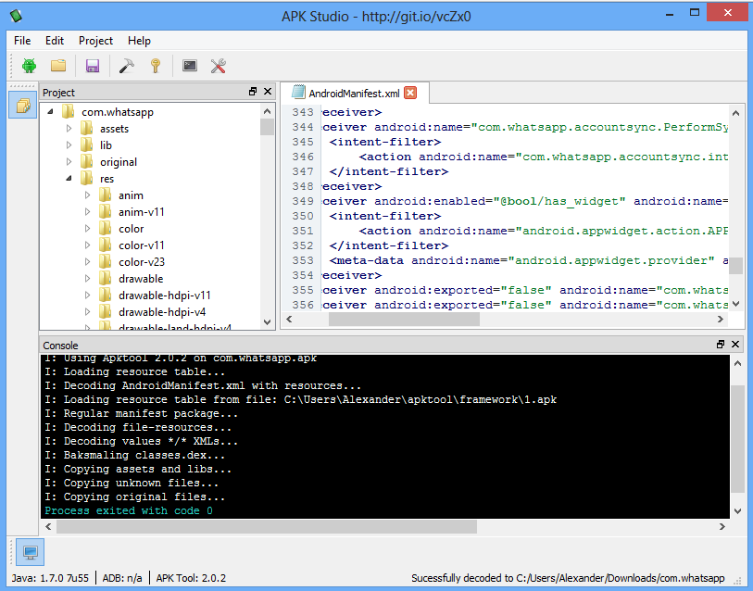Expand the original folder

coord(69,162)
